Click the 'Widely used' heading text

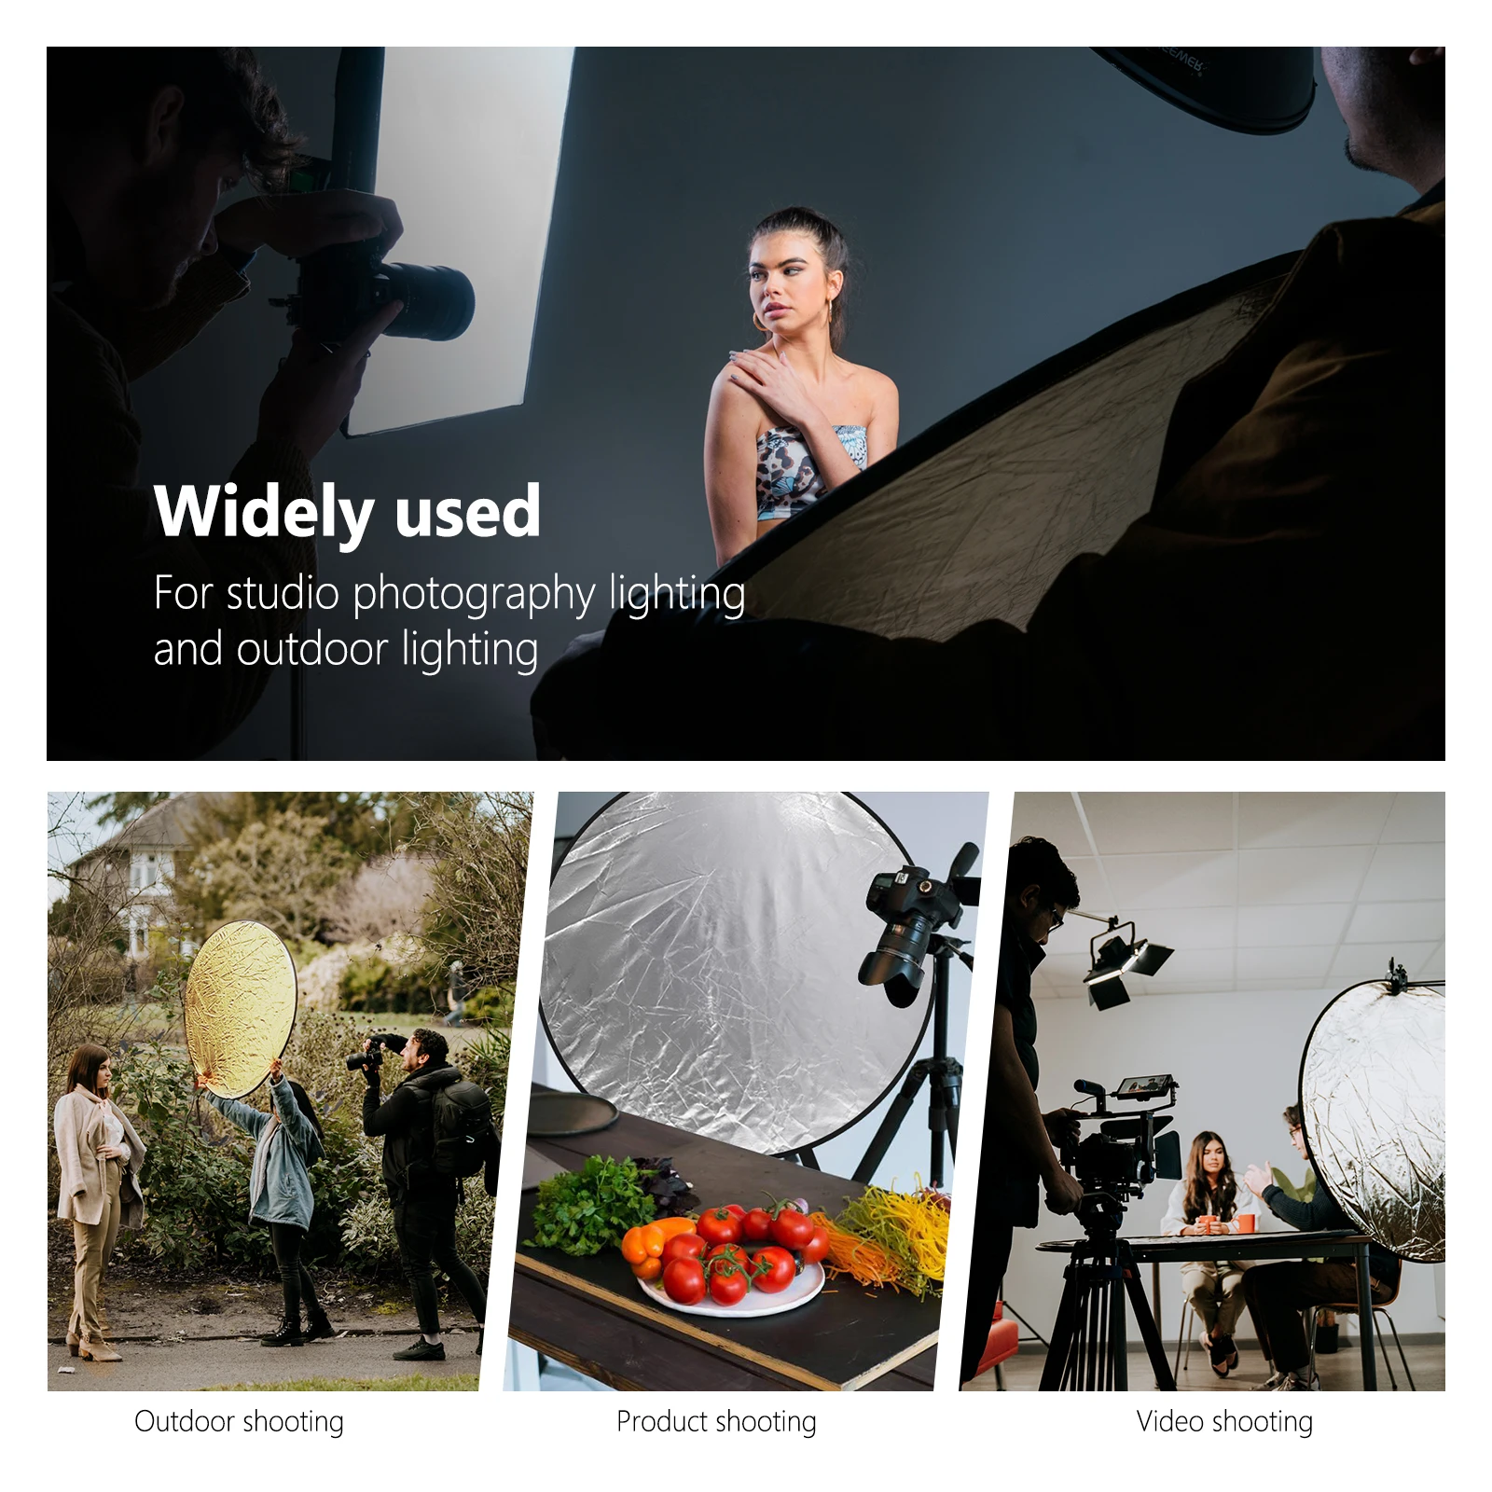click(347, 512)
